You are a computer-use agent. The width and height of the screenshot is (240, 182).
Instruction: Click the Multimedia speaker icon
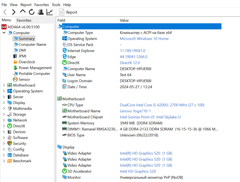tap(9, 108)
